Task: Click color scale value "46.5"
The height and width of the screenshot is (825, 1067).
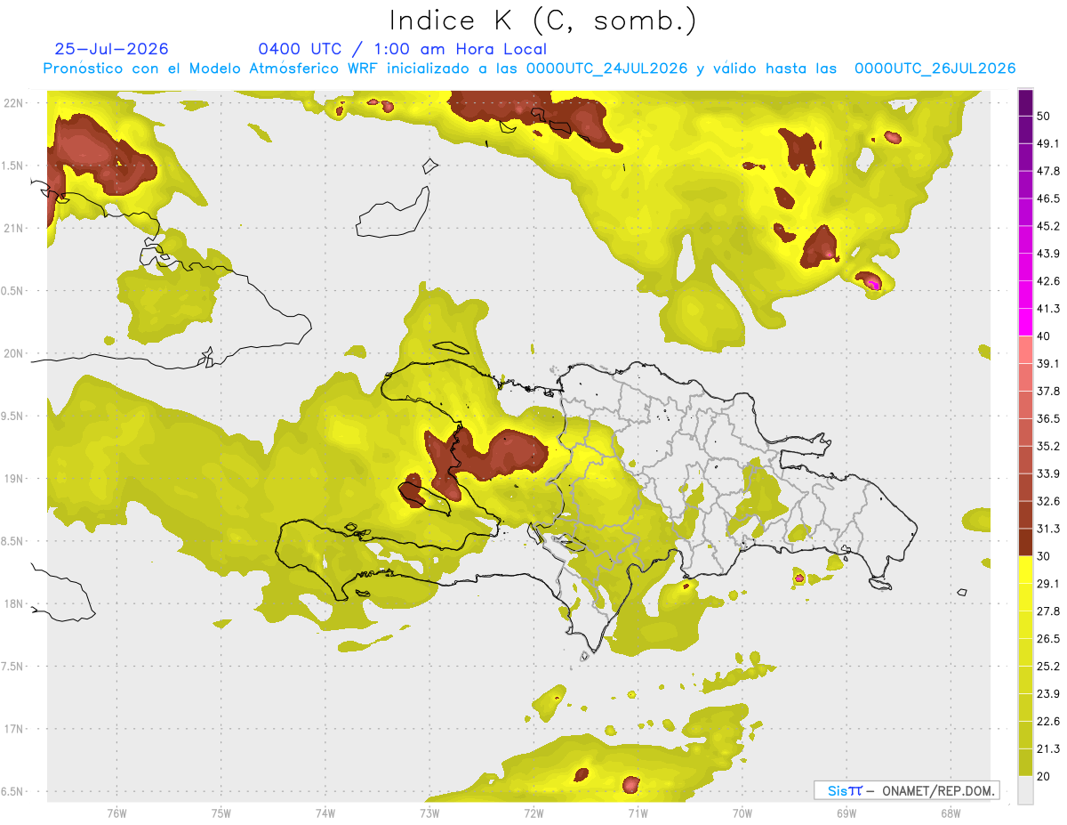Action: click(x=1048, y=198)
